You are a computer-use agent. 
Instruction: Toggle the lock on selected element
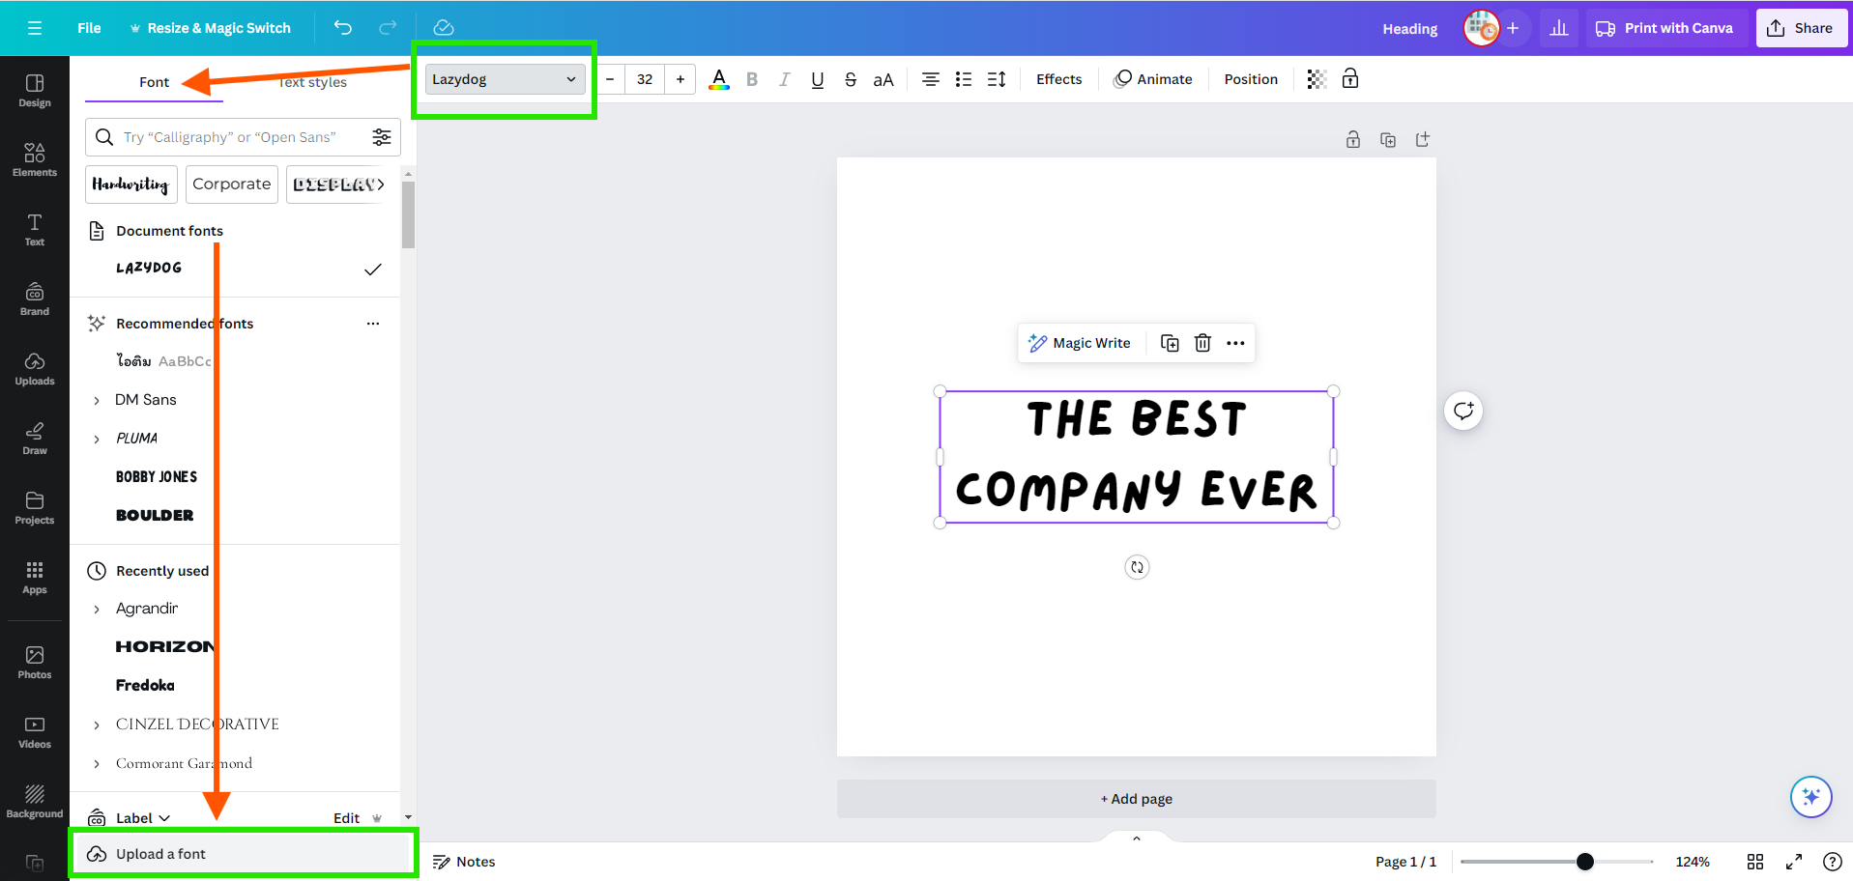[1350, 79]
